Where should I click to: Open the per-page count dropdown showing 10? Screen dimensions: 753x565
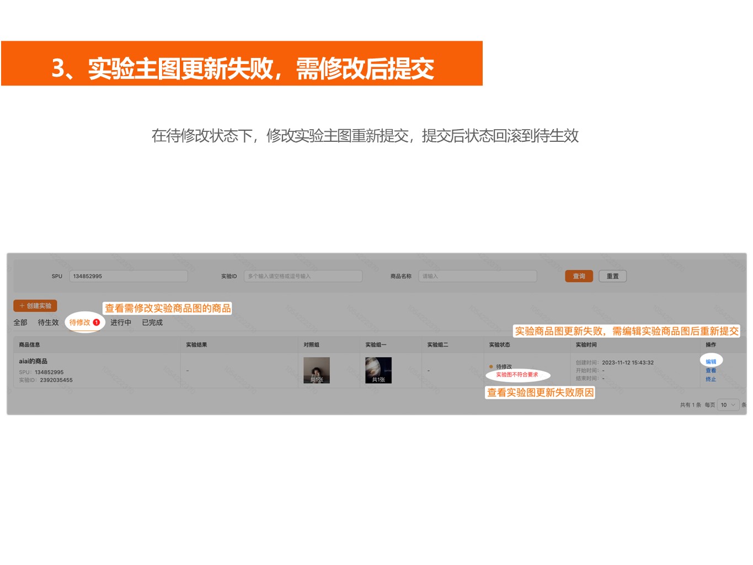[x=728, y=405]
